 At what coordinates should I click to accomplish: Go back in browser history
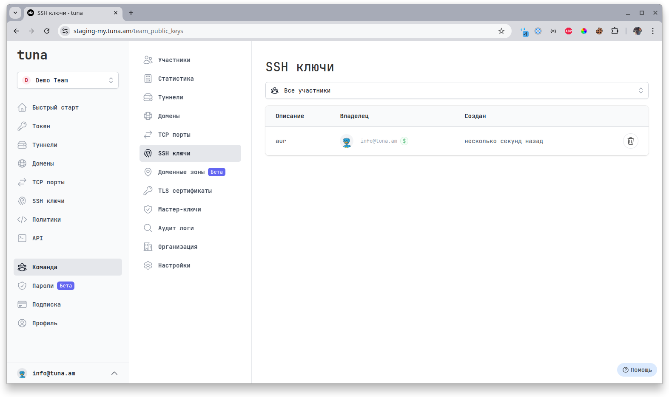[16, 31]
